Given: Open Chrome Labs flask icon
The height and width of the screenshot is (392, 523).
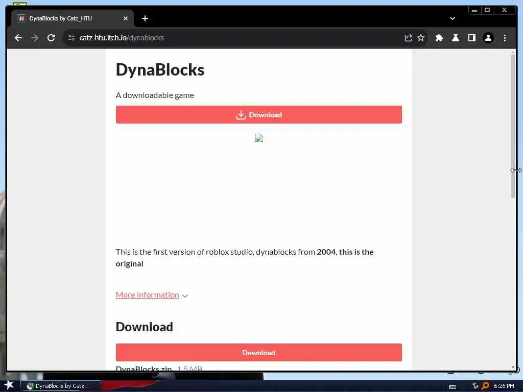Looking at the screenshot, I should pyautogui.click(x=455, y=38).
